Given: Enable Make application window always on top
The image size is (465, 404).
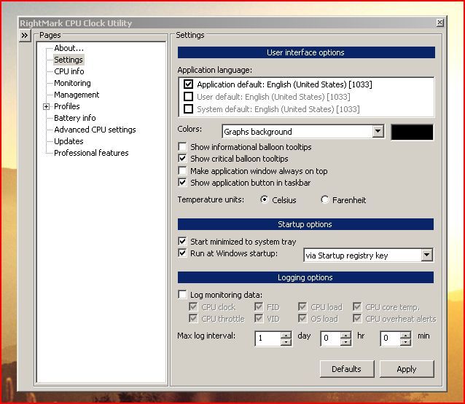Looking at the screenshot, I should click(182, 170).
